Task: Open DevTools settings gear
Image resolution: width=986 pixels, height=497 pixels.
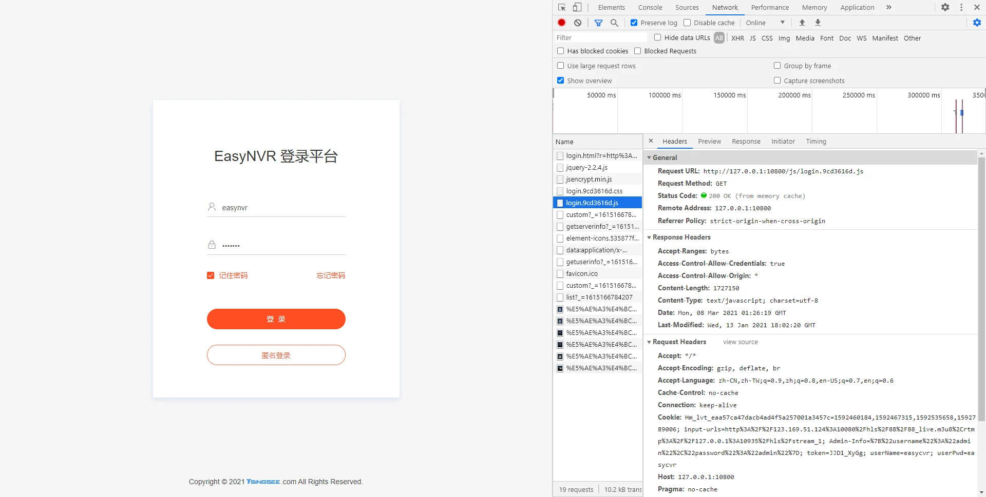Action: click(945, 7)
